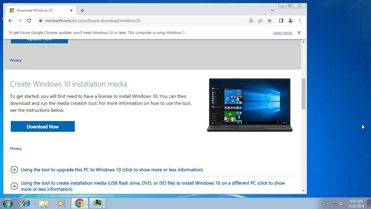
Task: Click the Download Now button
Action: click(x=43, y=127)
